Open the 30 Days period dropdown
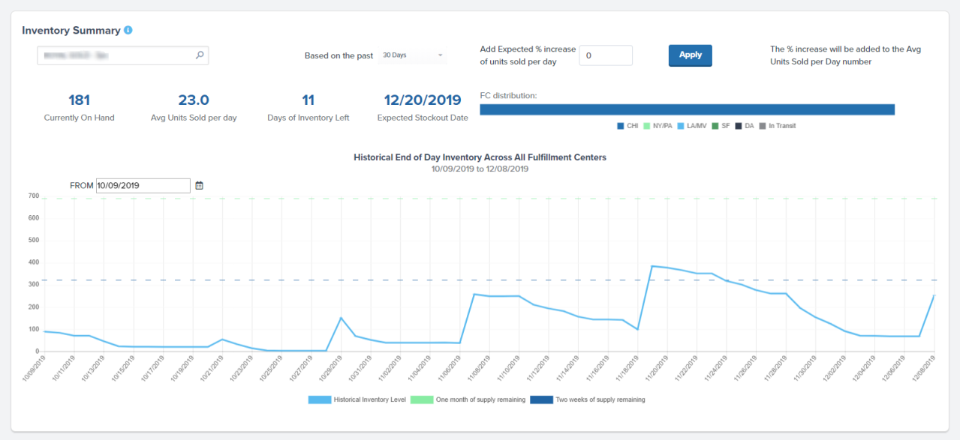This screenshot has width=960, height=440. (412, 55)
